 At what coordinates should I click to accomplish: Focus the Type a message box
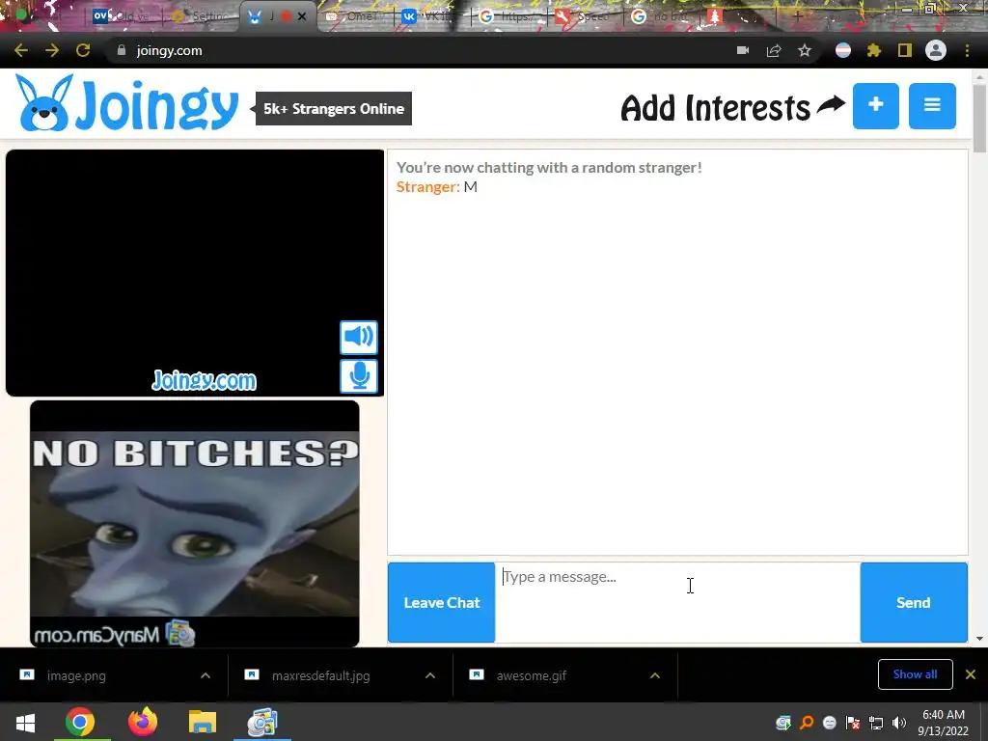677,602
